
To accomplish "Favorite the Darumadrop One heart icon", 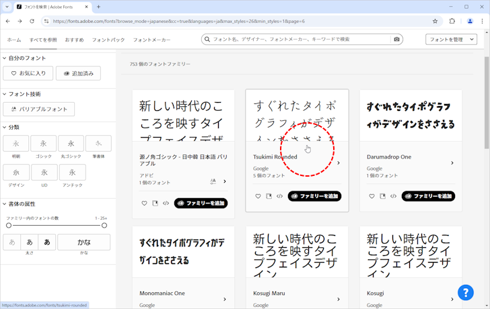I will pyautogui.click(x=372, y=196).
